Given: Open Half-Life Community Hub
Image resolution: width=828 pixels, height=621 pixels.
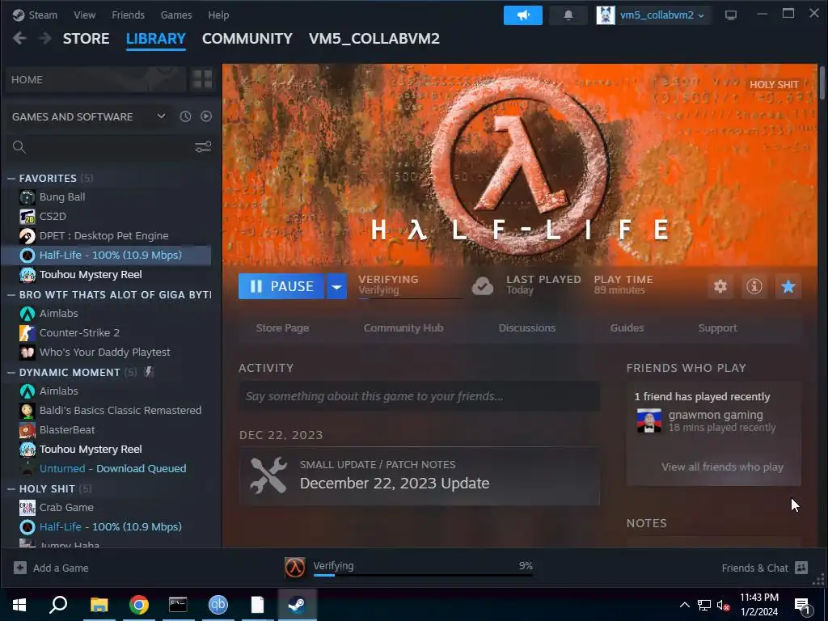Looking at the screenshot, I should coord(403,328).
